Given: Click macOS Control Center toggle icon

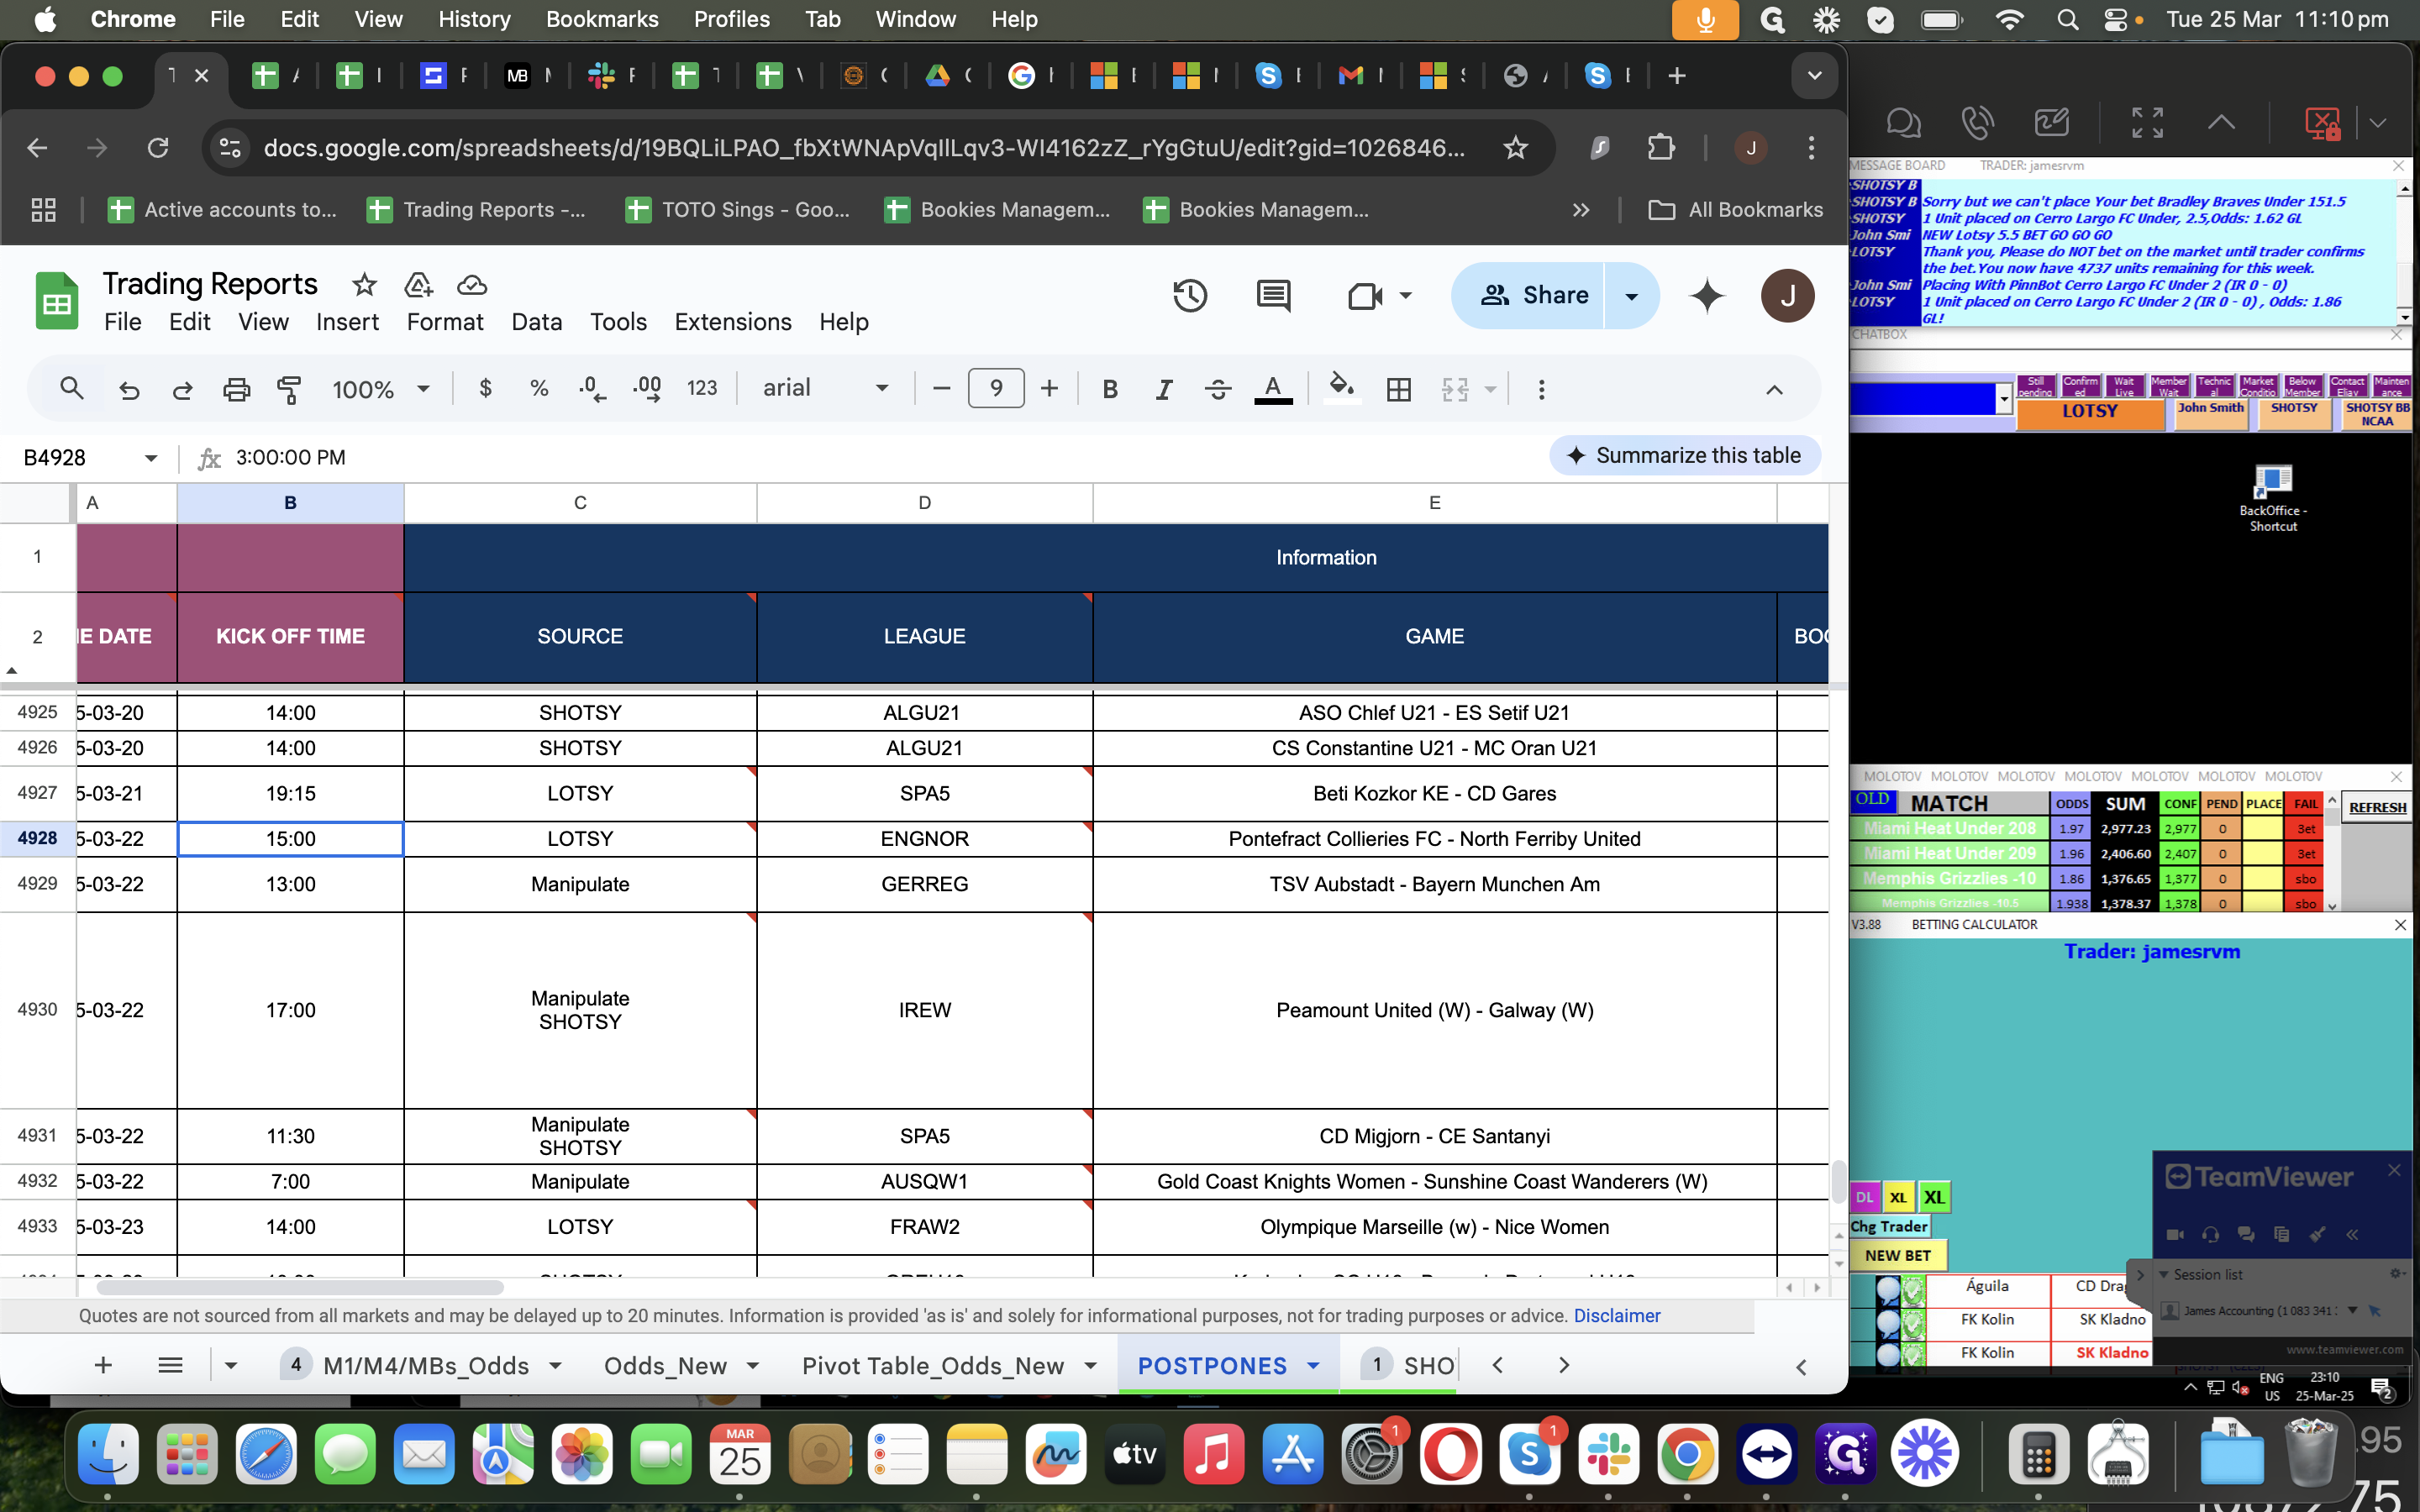Looking at the screenshot, I should 2116,19.
